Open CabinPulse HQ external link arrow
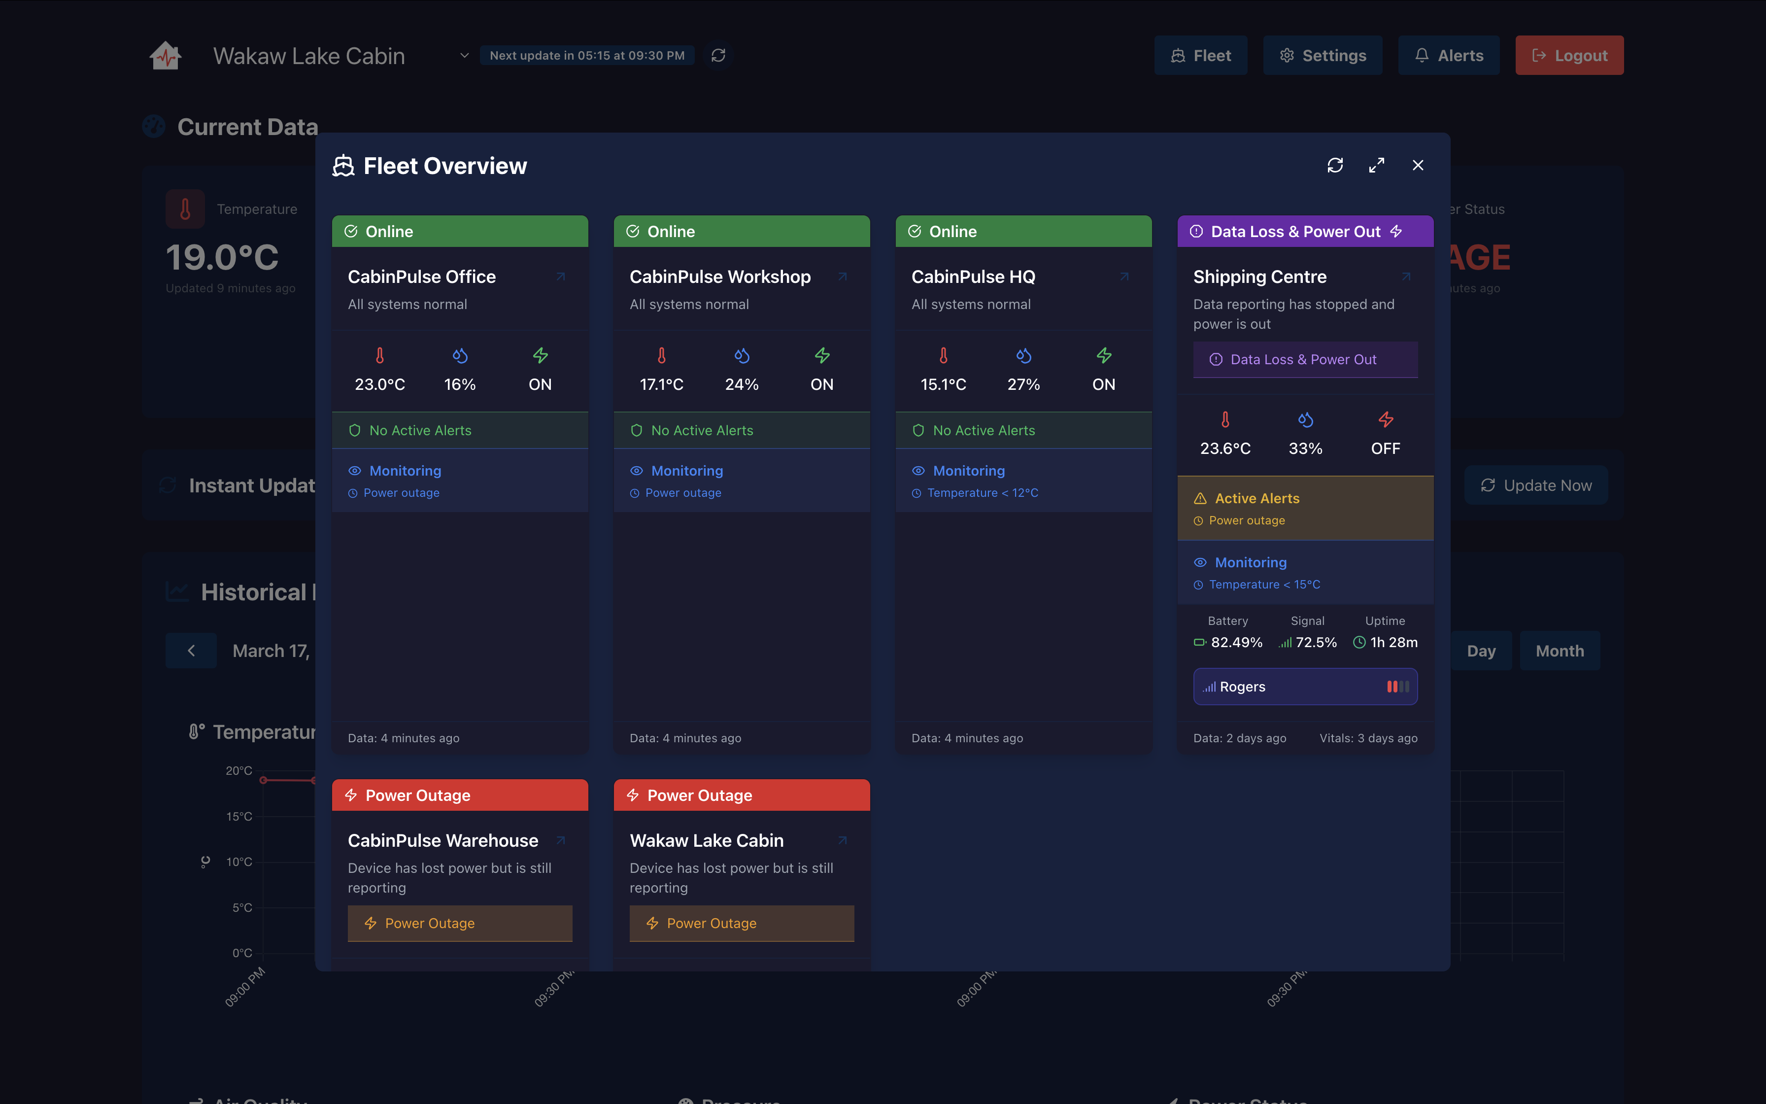The height and width of the screenshot is (1104, 1766). [1124, 276]
